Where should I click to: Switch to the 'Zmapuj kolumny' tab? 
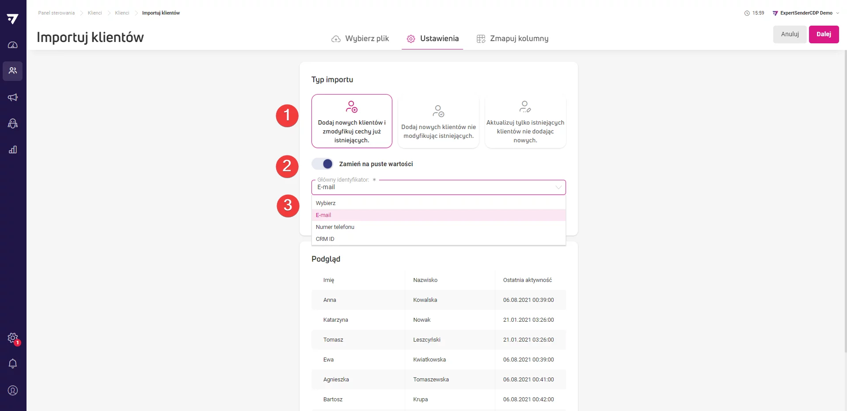point(513,39)
